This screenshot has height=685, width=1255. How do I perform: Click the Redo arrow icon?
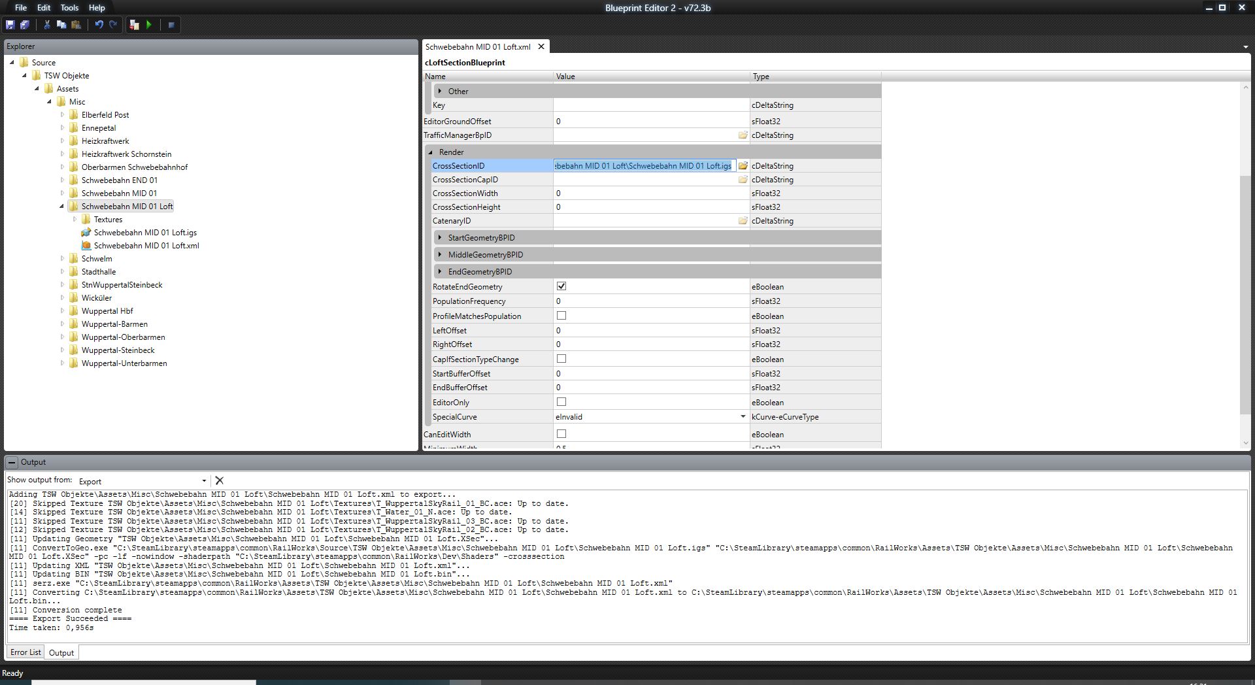point(113,25)
